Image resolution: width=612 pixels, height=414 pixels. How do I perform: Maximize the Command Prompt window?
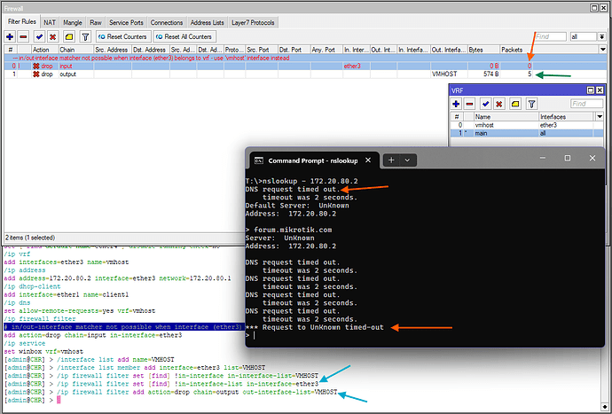(568, 158)
